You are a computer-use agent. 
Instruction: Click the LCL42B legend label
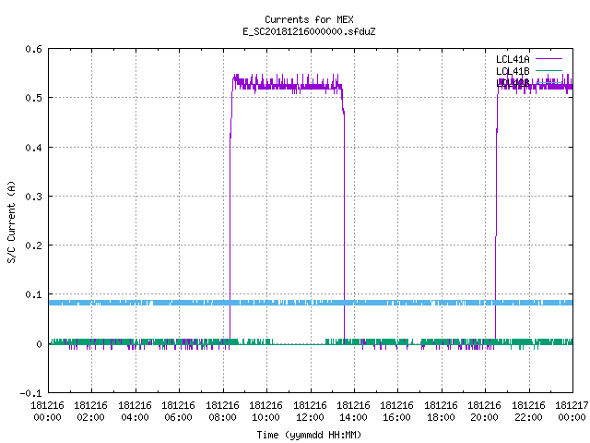click(x=513, y=83)
